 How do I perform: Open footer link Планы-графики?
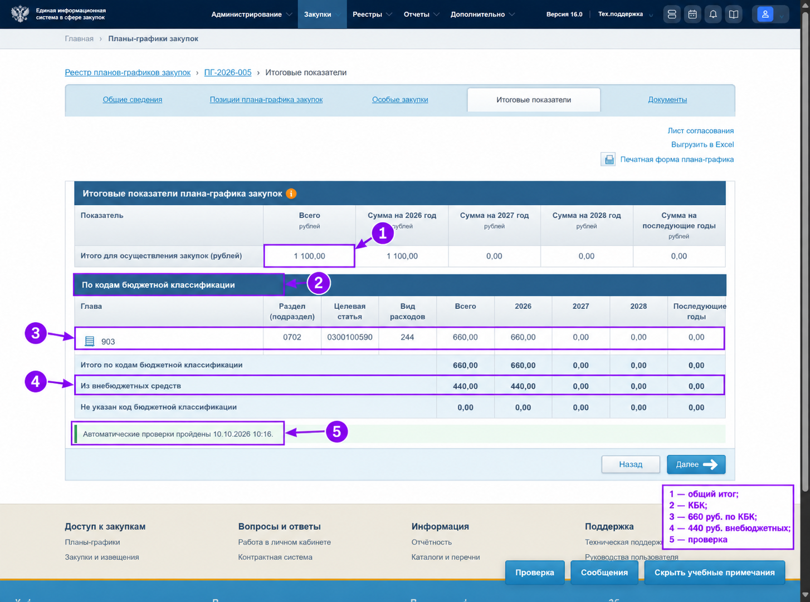point(92,542)
